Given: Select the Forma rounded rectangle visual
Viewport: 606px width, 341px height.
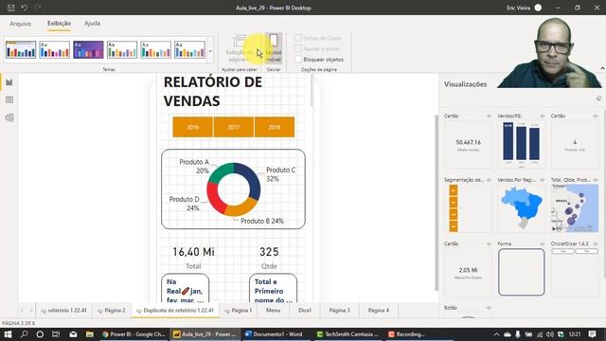Looking at the screenshot, I should [521, 272].
